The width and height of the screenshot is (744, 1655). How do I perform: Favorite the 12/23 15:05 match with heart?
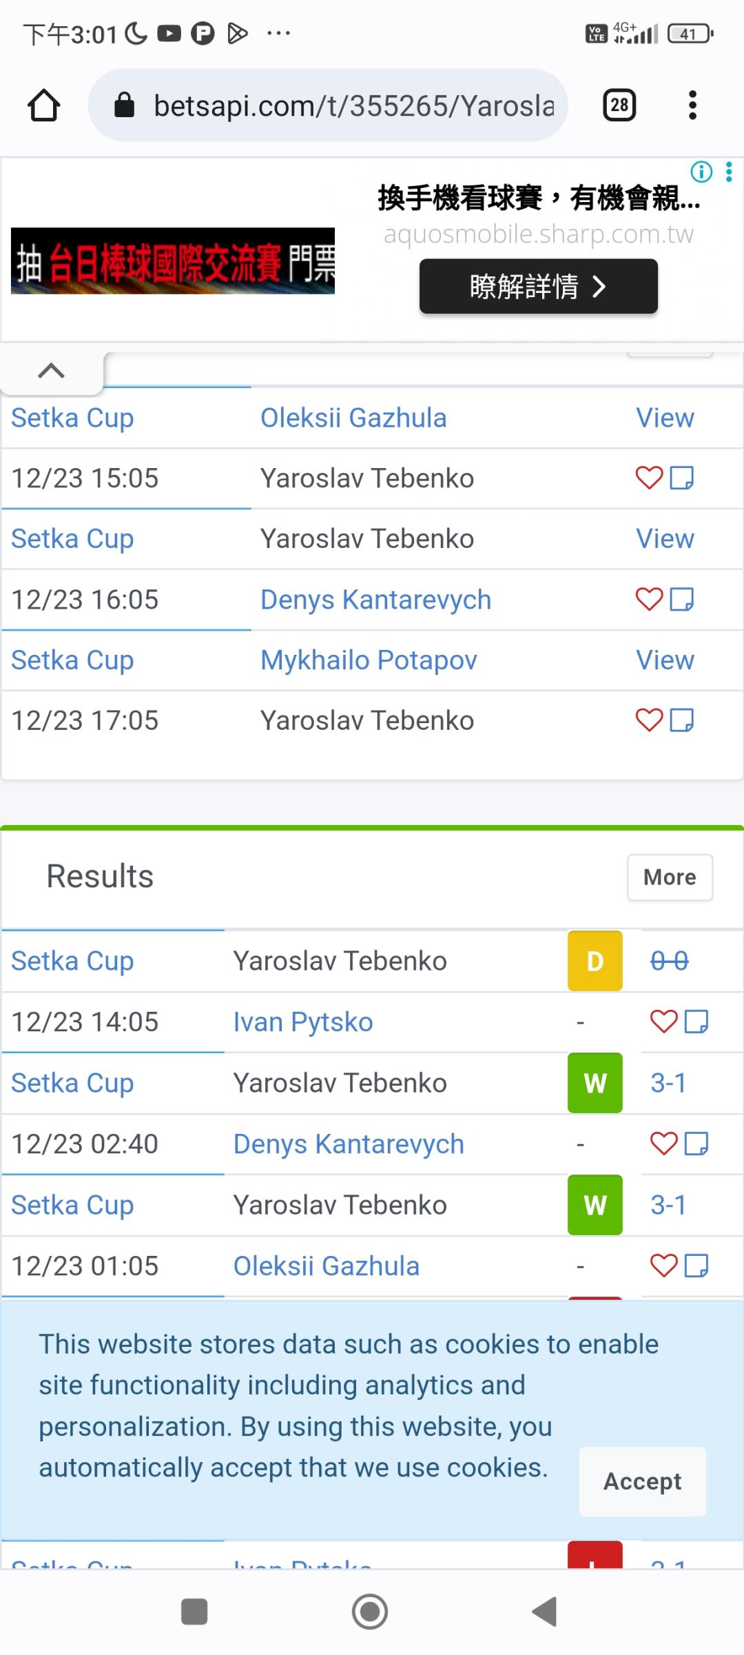pyautogui.click(x=649, y=478)
